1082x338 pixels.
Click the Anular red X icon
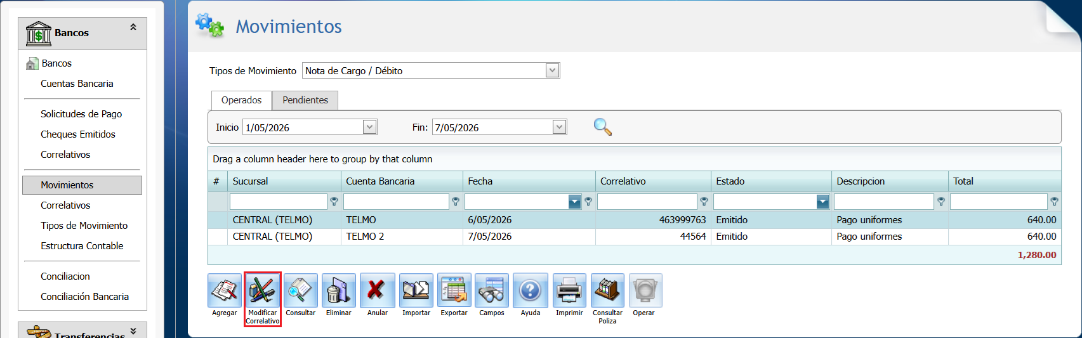[378, 290]
